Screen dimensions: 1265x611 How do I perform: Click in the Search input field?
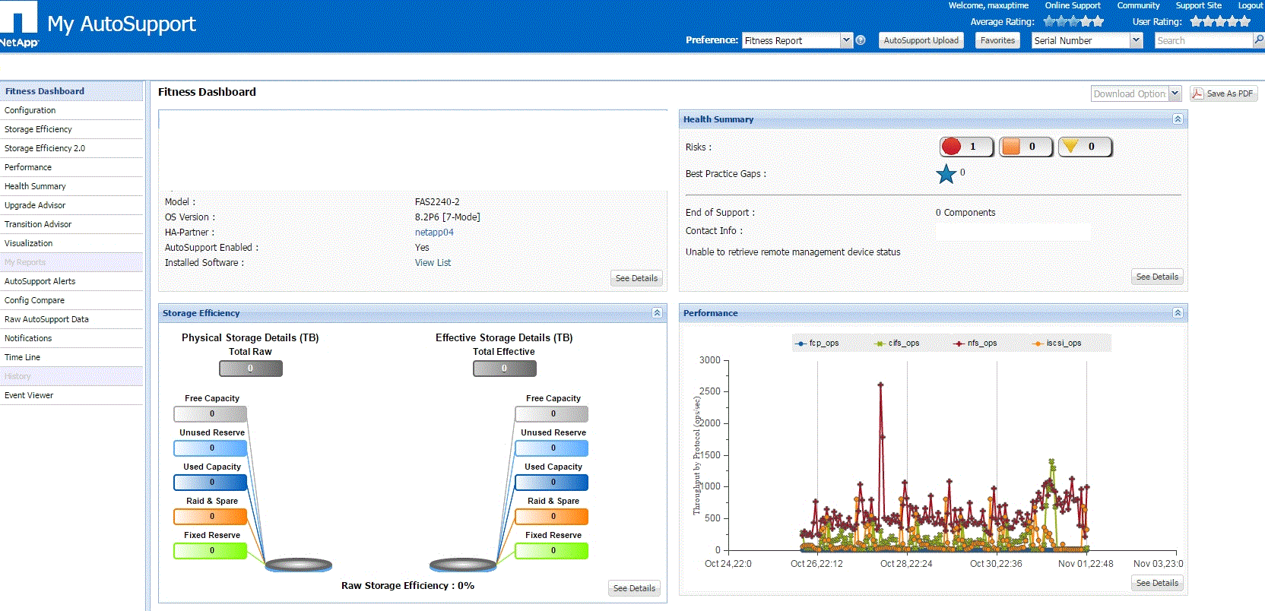pyautogui.click(x=1202, y=40)
